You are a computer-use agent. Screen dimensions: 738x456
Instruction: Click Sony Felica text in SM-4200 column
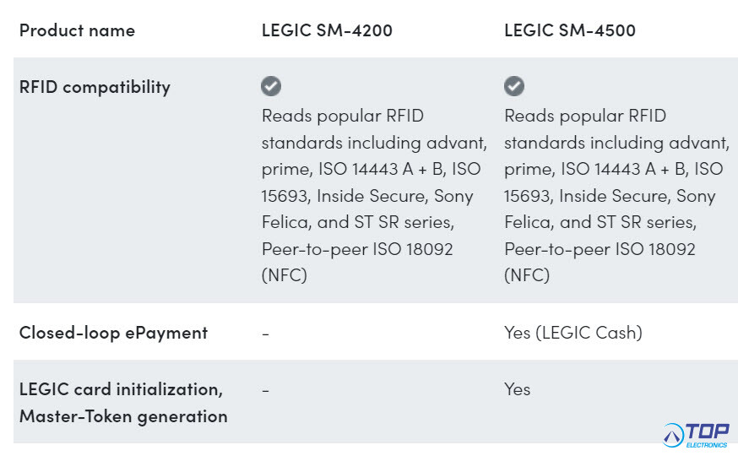pos(367,209)
